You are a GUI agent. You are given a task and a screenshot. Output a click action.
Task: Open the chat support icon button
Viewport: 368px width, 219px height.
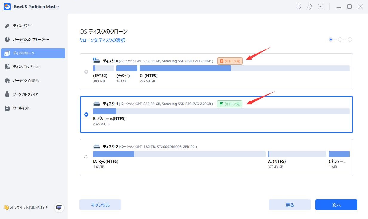tap(59, 208)
